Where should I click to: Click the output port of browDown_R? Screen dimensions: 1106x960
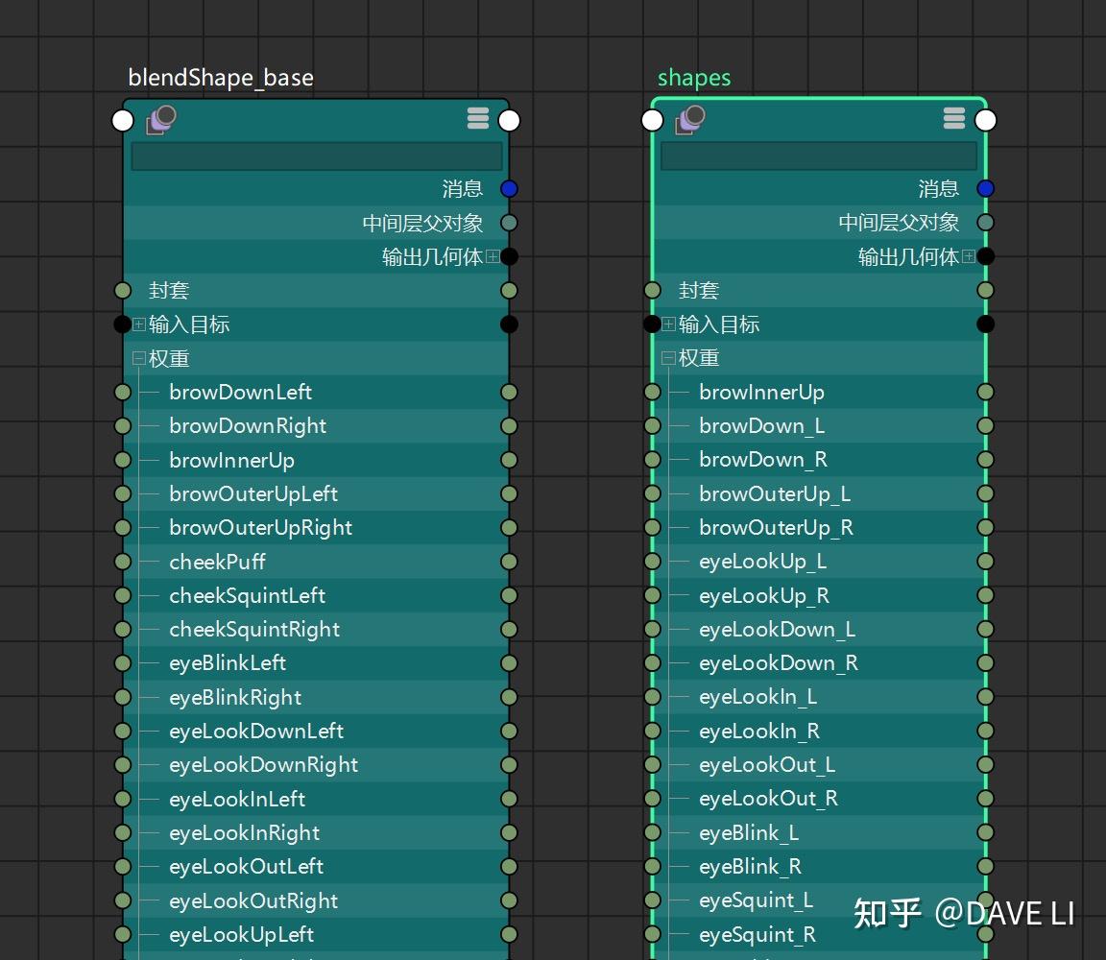pyautogui.click(x=985, y=460)
